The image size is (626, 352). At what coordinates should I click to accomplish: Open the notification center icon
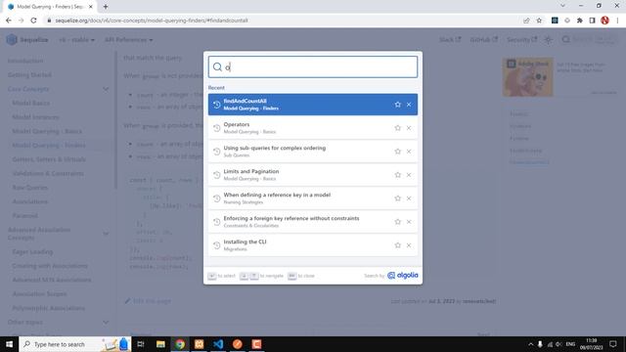click(x=613, y=344)
